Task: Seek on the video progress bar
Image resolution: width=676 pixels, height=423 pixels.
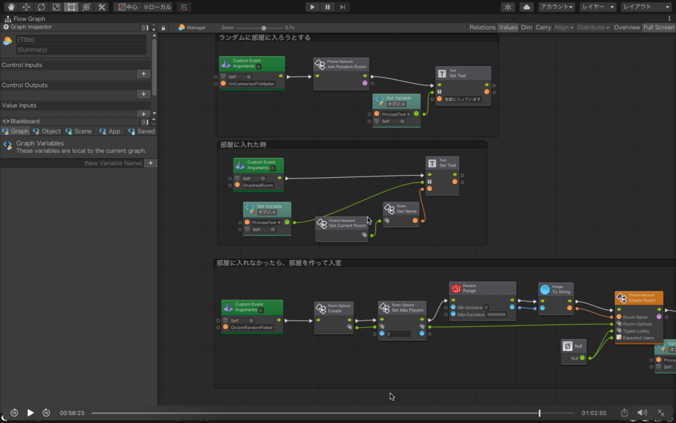Action: 333,413
